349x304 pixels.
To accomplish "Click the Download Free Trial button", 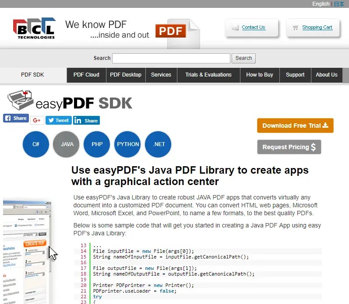I will [x=295, y=126].
